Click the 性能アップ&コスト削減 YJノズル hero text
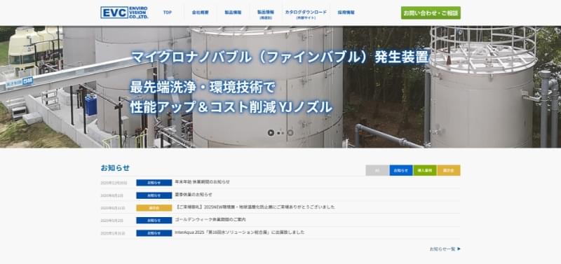561x264 pixels. (x=231, y=107)
